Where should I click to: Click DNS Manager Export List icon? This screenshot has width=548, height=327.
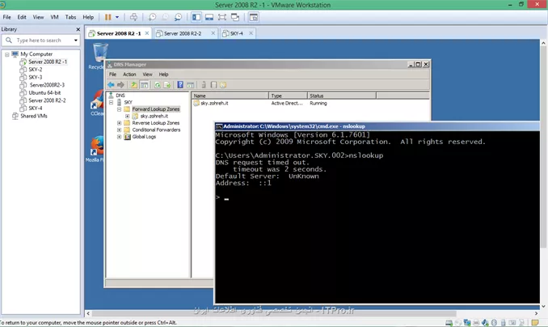pos(167,85)
